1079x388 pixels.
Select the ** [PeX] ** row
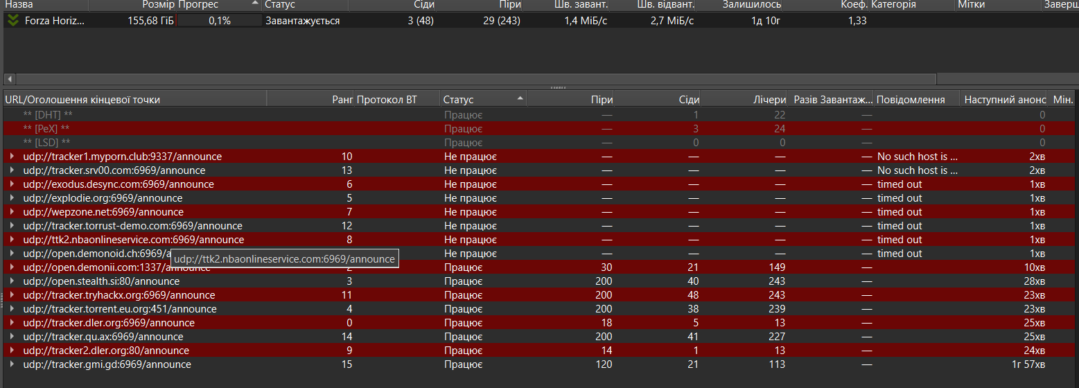tap(538, 129)
